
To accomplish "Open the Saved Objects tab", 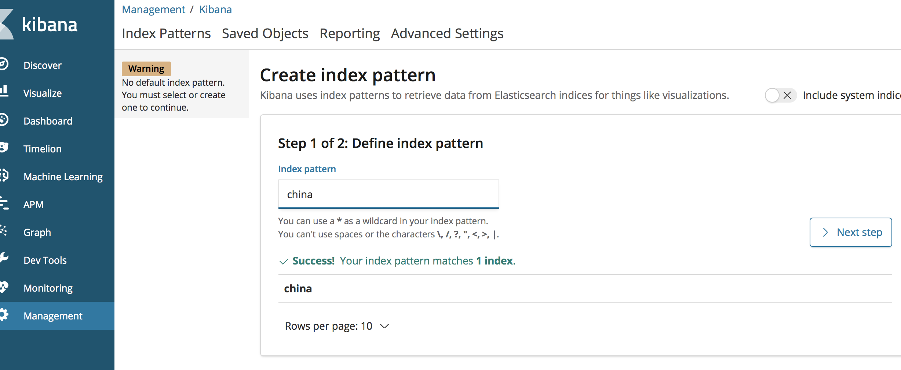I will click(265, 33).
